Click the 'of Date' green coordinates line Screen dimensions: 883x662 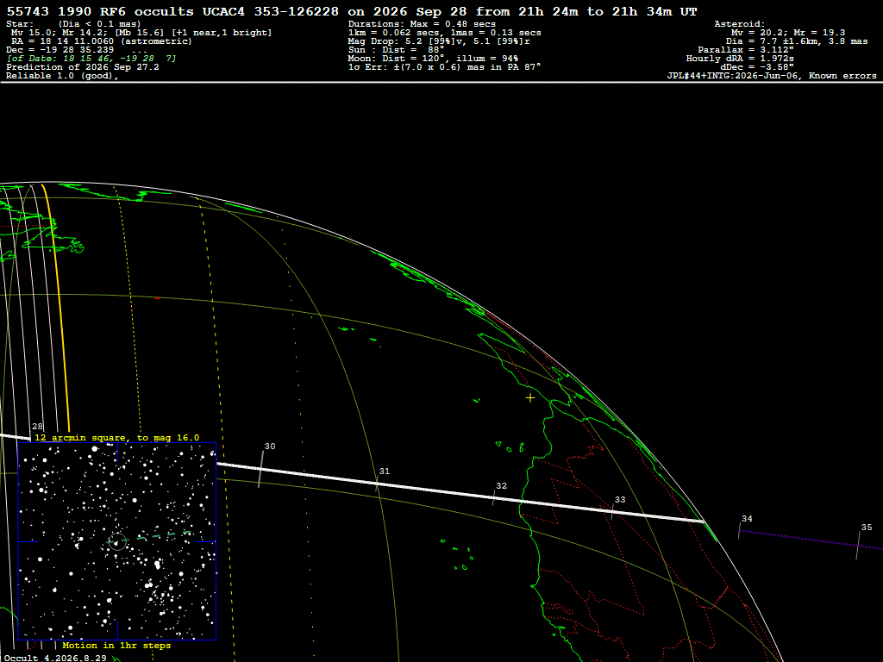pos(91,59)
